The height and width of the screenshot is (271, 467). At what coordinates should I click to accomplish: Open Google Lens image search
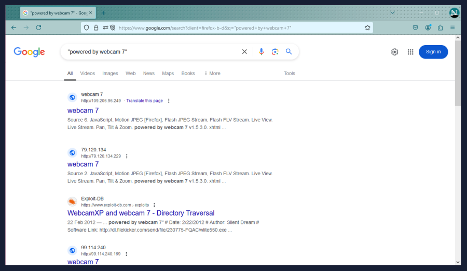[x=275, y=52]
